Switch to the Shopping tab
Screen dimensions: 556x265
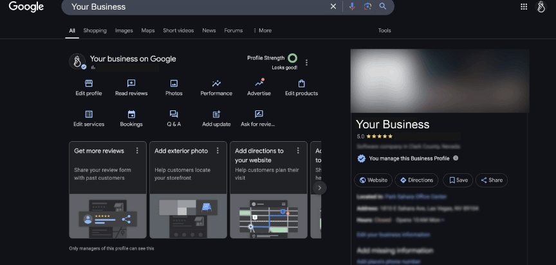coord(95,30)
